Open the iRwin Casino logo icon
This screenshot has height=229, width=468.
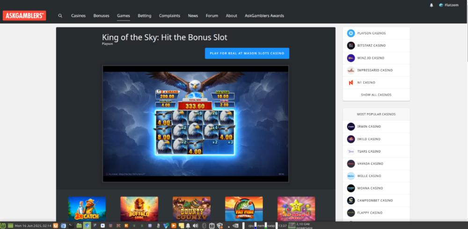(x=351, y=126)
